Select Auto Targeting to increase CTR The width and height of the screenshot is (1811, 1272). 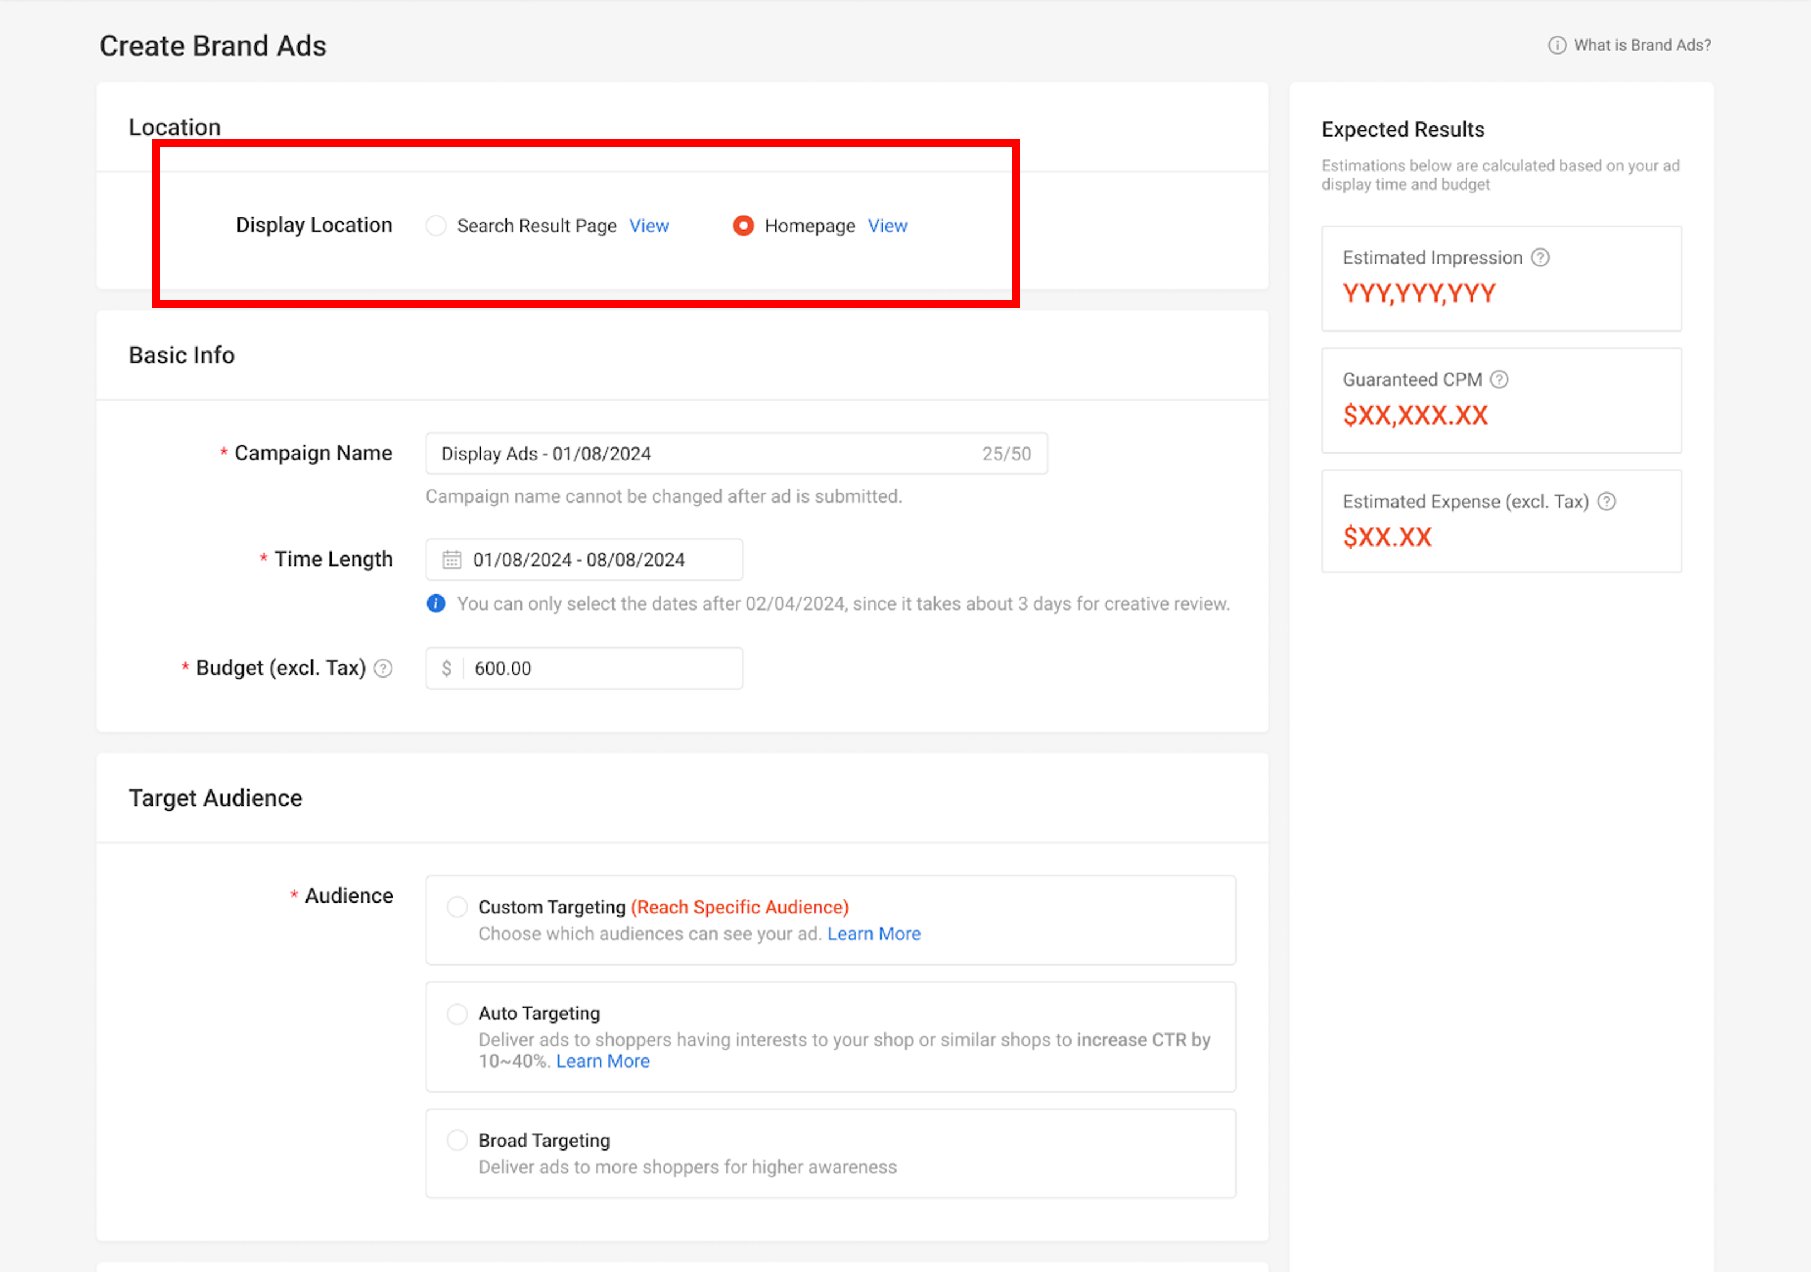(x=457, y=1013)
